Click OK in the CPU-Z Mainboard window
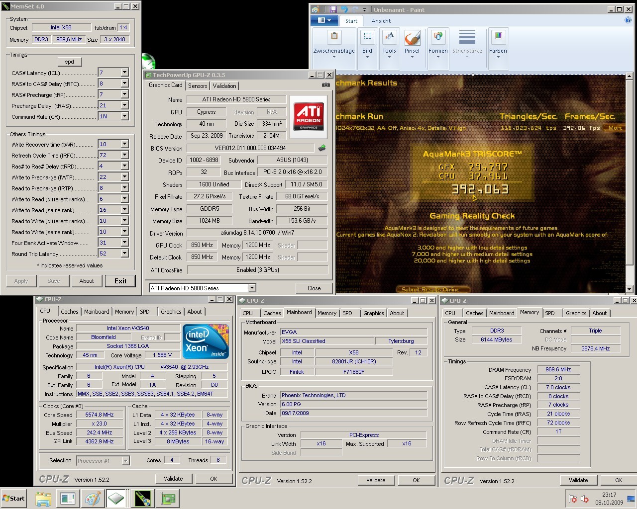637x509 pixels. coord(416,480)
